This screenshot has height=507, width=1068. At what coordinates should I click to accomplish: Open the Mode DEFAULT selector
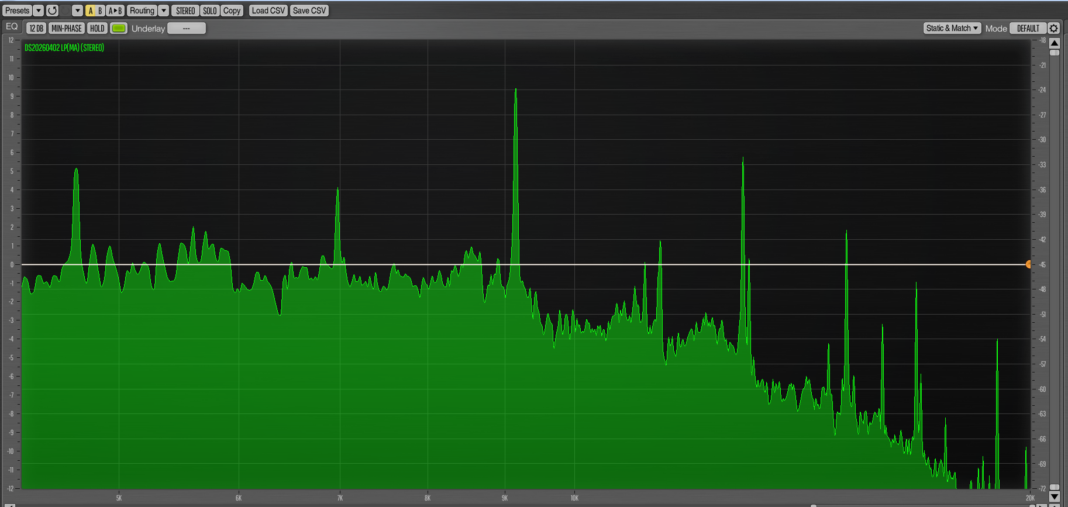[x=1028, y=28]
